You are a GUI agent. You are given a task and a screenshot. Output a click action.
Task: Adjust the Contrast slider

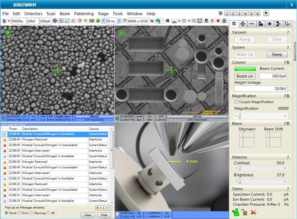(x=240, y=168)
